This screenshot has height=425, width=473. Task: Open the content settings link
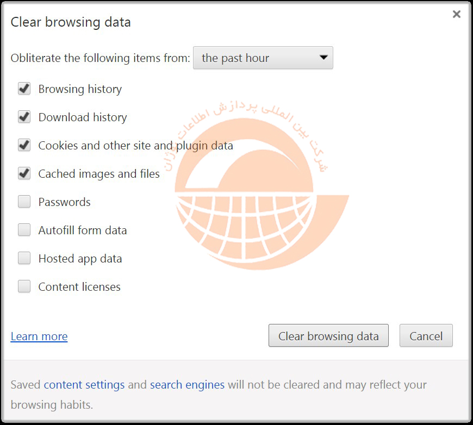(84, 385)
